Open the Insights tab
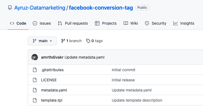The image size is (203, 106). point(184,23)
